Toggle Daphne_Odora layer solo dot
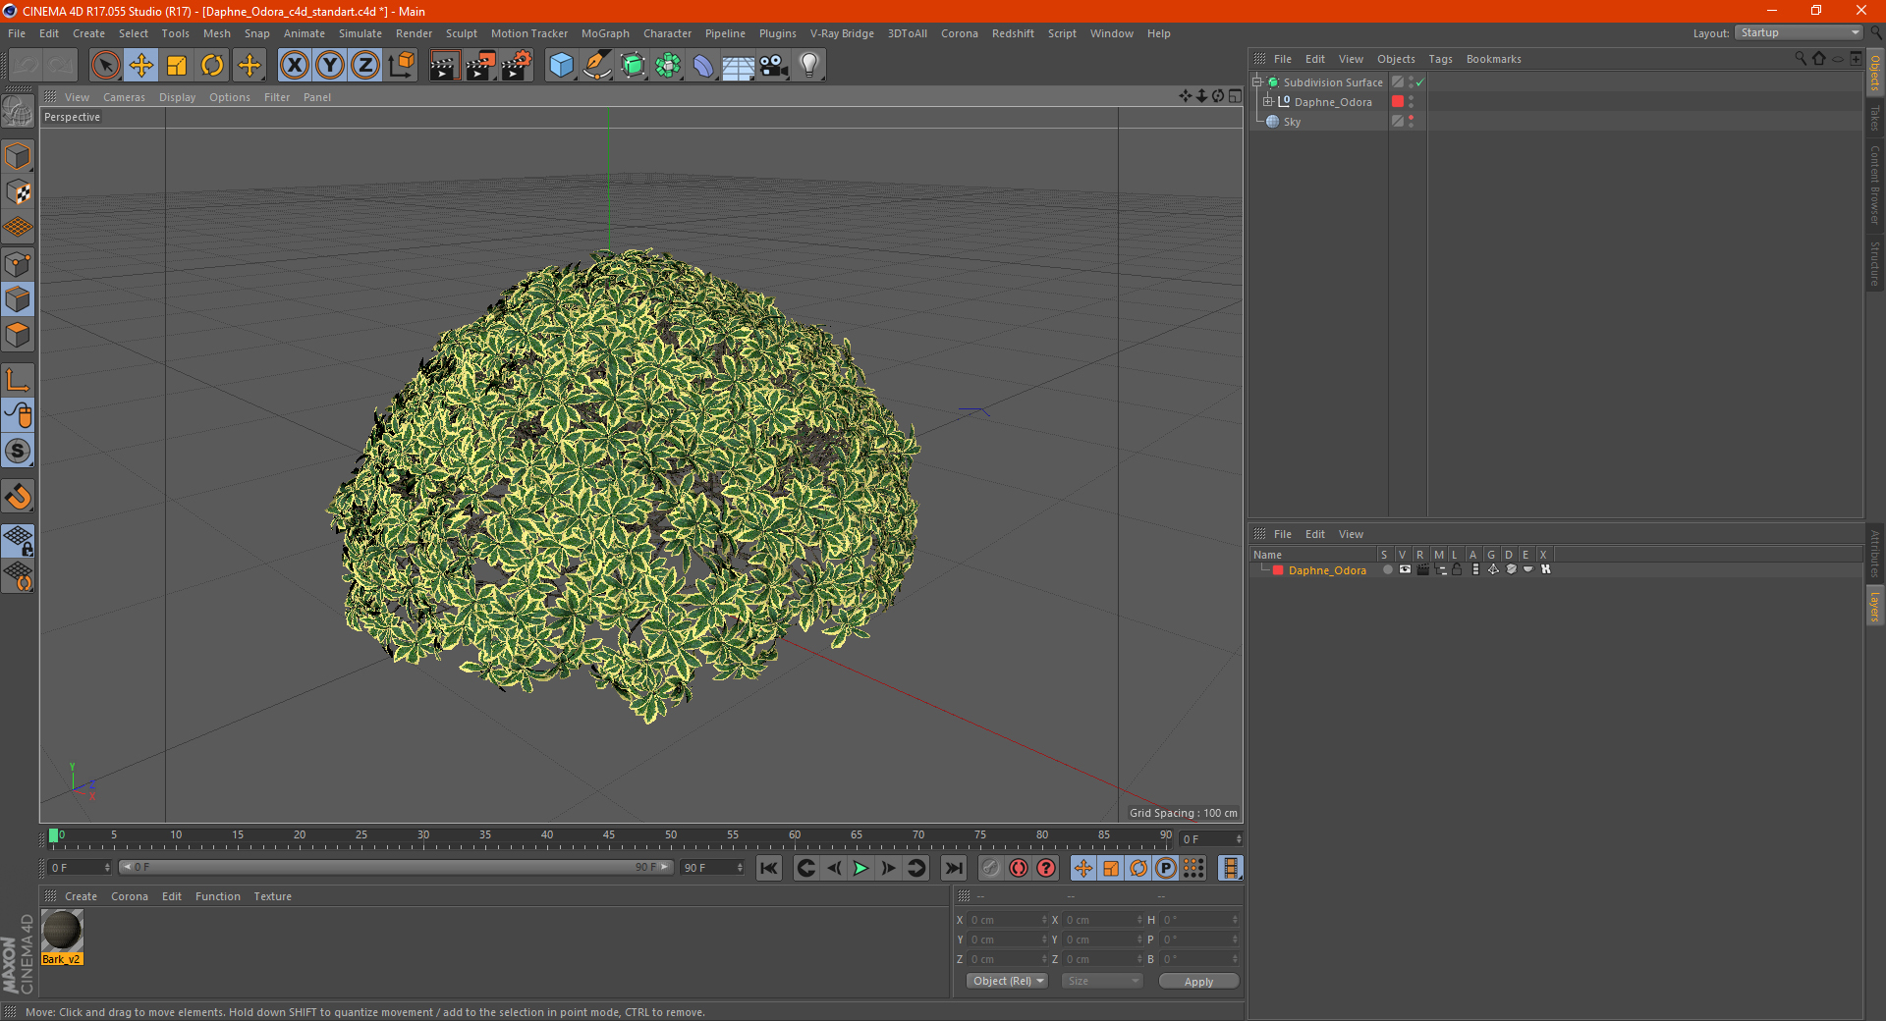1886x1021 pixels. 1387,569
